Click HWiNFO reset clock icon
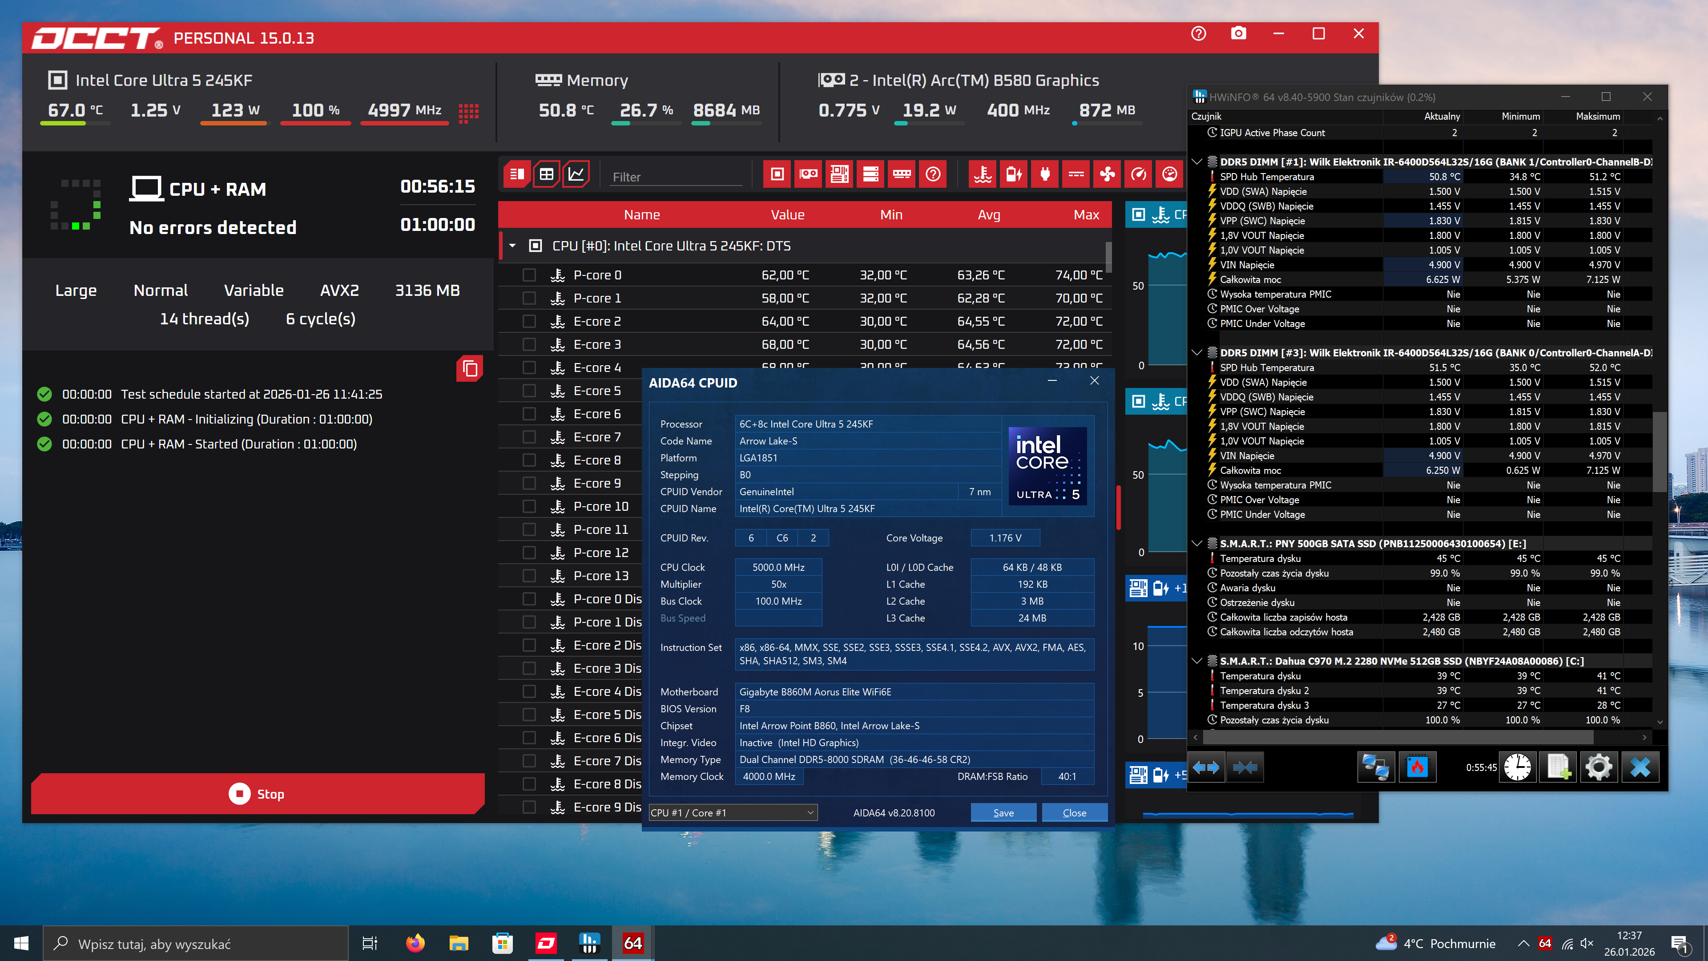Viewport: 1708px width, 961px height. click(x=1517, y=767)
